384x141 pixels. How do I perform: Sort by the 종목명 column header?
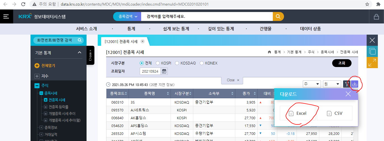point(150,94)
